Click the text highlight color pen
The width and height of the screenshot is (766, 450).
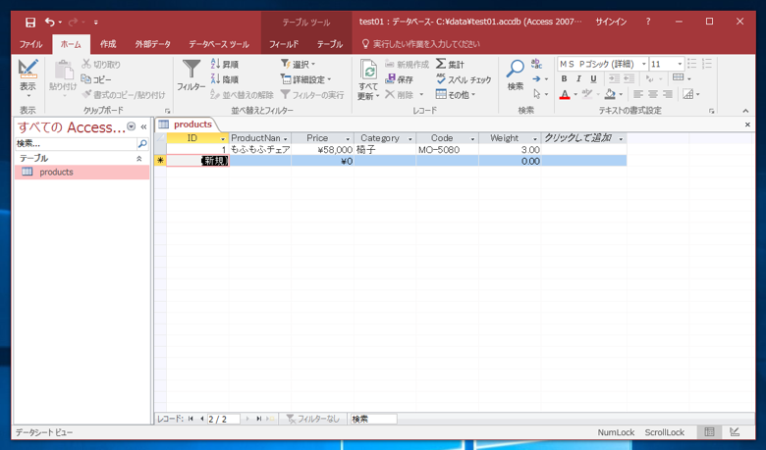pos(587,94)
